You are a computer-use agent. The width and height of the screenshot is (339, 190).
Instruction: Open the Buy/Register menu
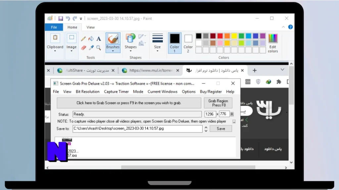[x=211, y=92]
